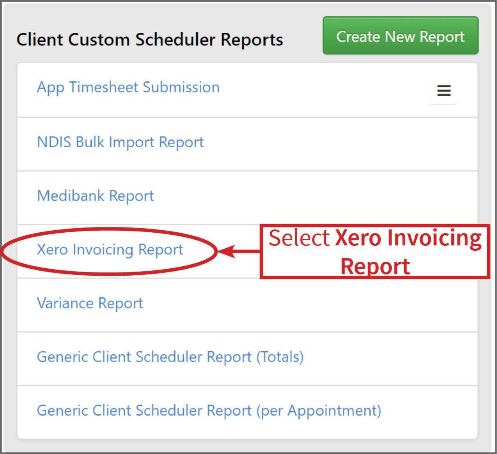Open Generic Client Scheduler Report (per Appointment)
This screenshot has width=497, height=454.
(209, 411)
